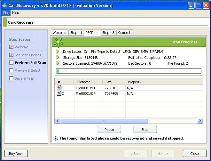Open the File menu
The height and width of the screenshot is (161, 211).
(x=6, y=12)
